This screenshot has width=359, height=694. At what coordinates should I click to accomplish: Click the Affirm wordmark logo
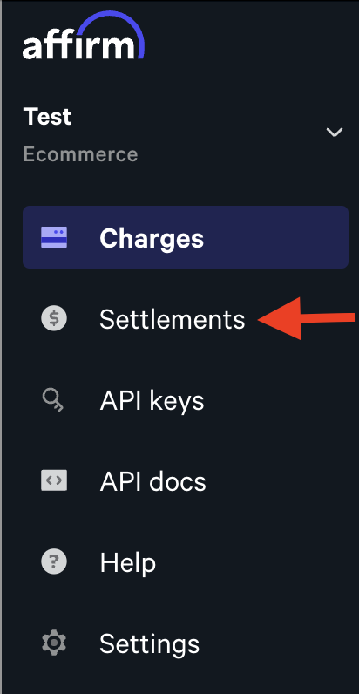click(78, 44)
